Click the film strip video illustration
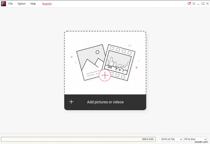Viewport: 210px width, 144px height. [119, 62]
